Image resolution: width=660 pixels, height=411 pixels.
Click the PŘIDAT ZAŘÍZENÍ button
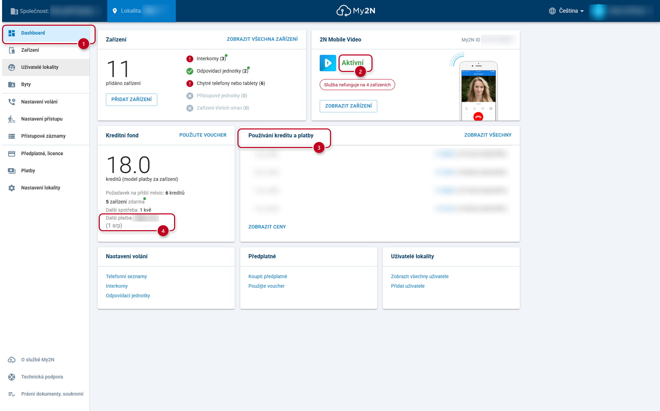pos(132,99)
